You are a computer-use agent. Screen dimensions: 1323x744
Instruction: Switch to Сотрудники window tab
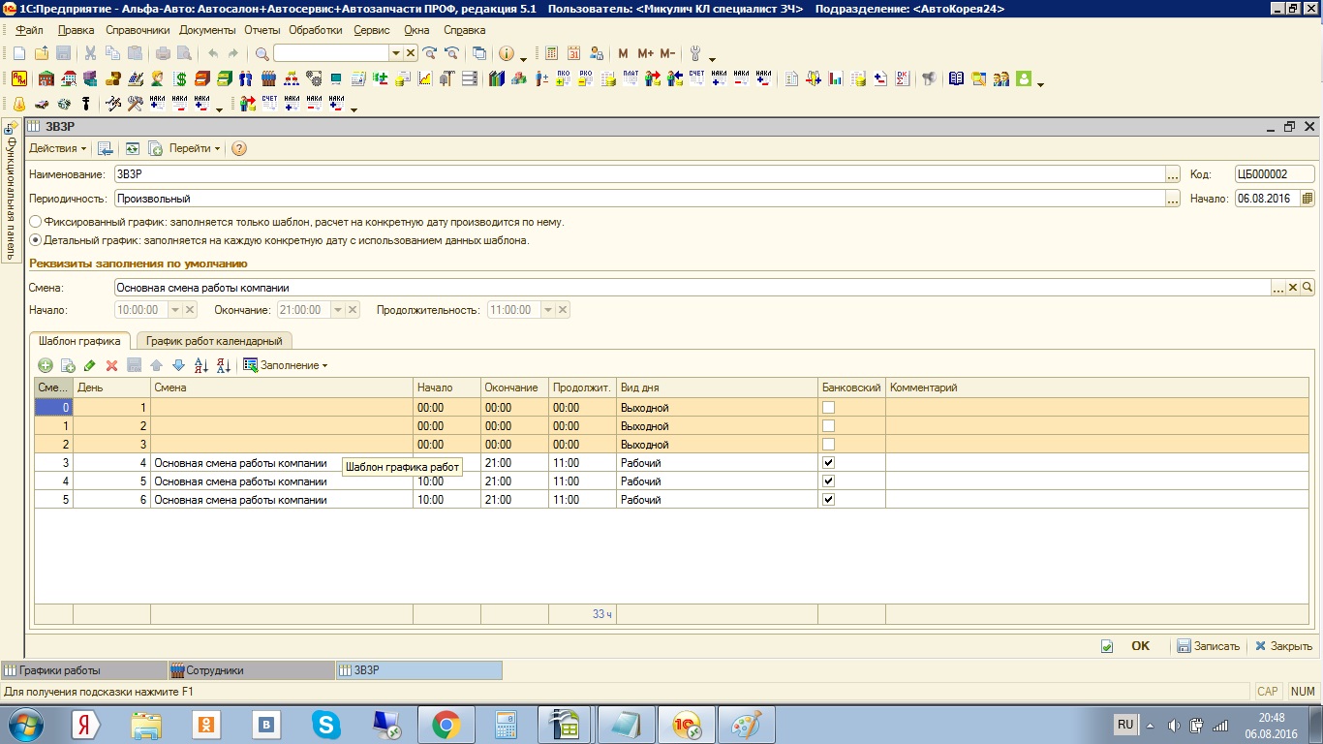click(x=252, y=670)
